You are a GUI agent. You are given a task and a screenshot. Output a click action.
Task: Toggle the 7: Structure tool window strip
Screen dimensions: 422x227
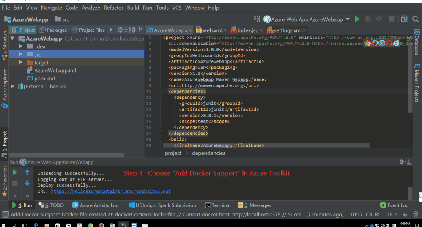click(x=5, y=45)
